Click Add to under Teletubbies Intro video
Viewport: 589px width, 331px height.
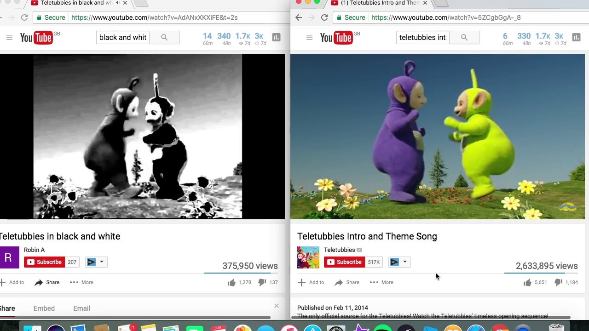(311, 282)
